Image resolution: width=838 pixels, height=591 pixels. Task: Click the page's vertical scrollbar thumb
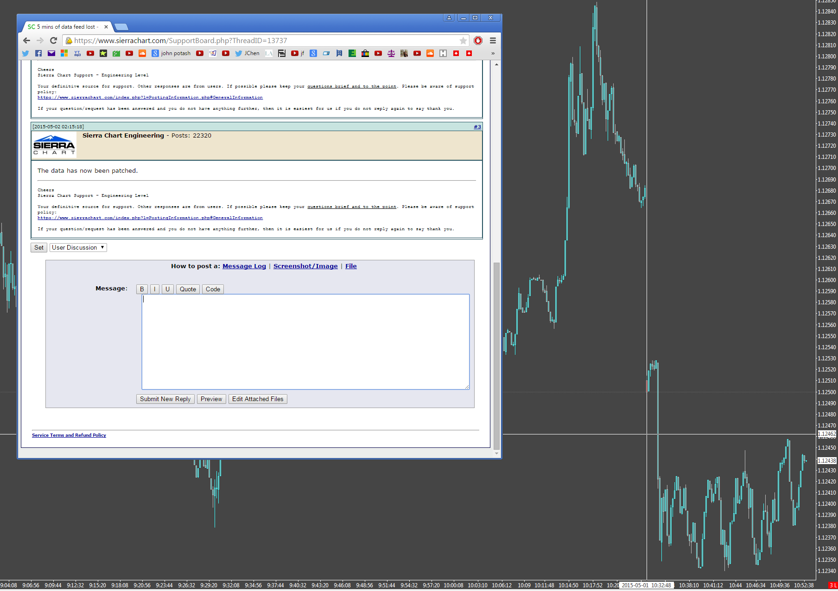pyautogui.click(x=496, y=356)
